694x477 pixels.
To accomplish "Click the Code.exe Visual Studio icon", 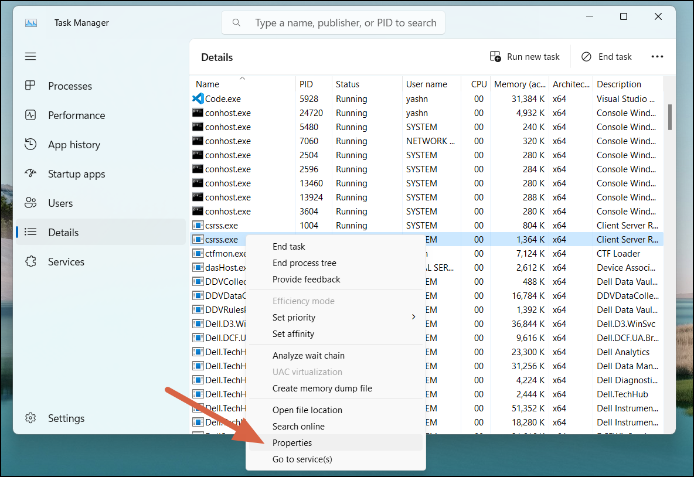I will click(x=198, y=99).
